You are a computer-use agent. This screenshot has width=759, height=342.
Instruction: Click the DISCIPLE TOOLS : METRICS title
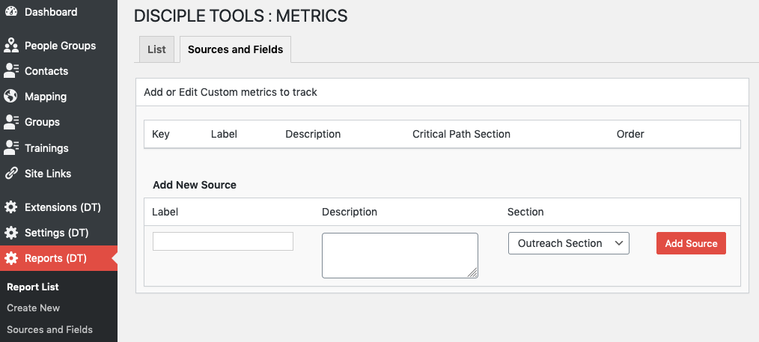pyautogui.click(x=240, y=16)
